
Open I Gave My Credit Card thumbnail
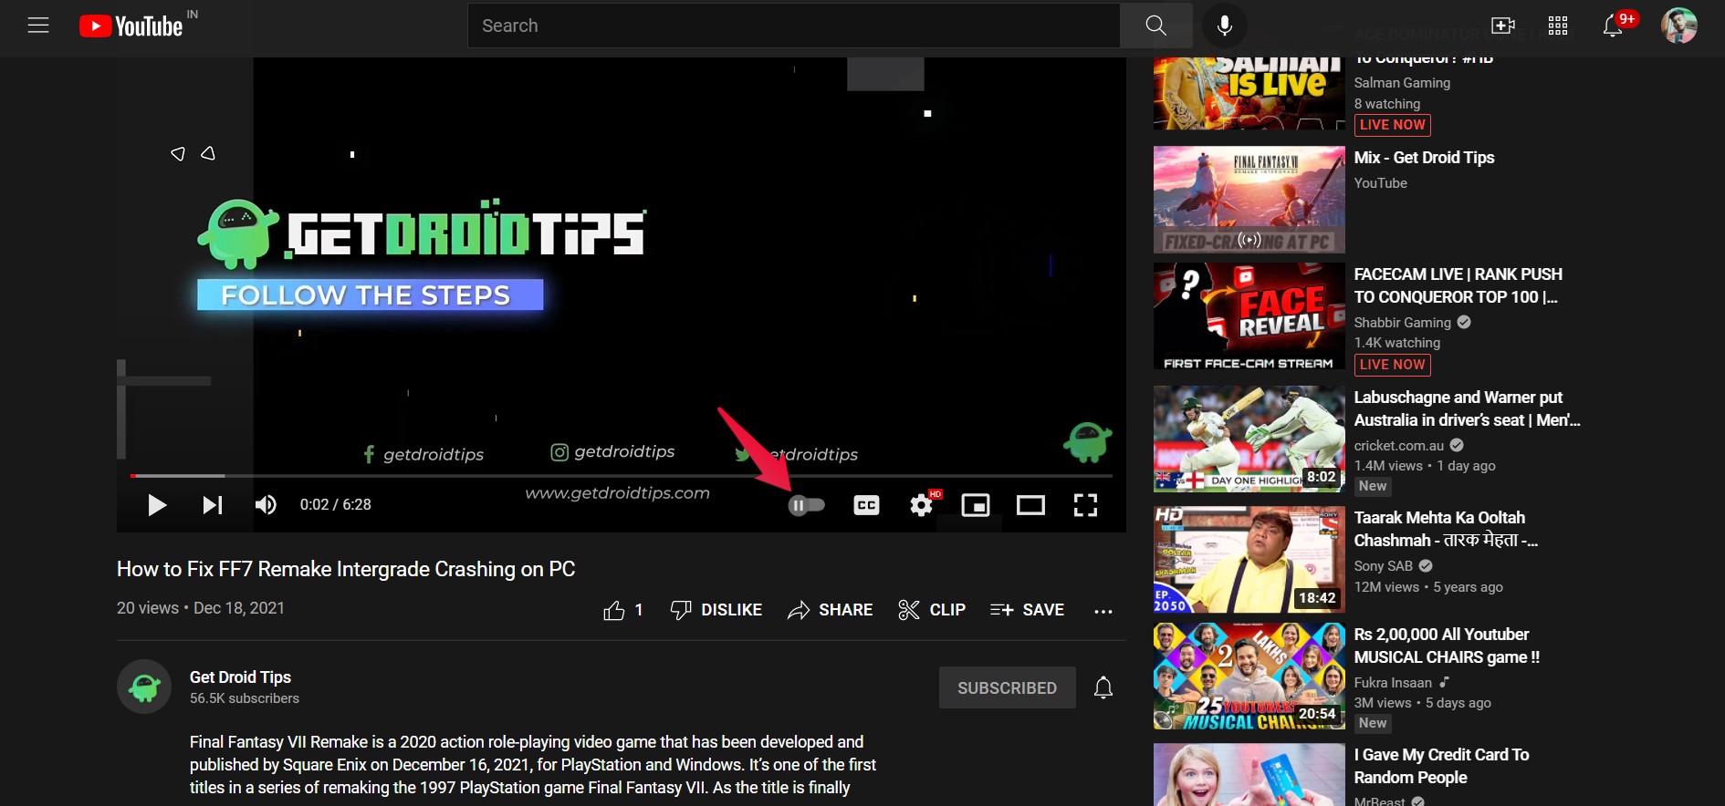coord(1249,775)
